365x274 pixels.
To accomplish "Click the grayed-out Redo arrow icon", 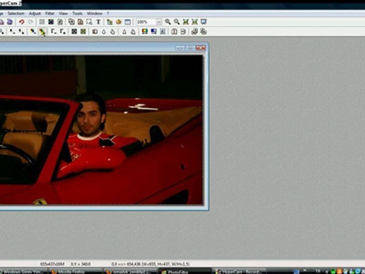I will point(30,22).
